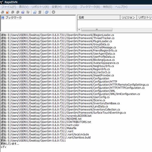Viewport: 152px width, 152px height.
Task: Open the クエリ(Q) menu
Action: (71, 7)
